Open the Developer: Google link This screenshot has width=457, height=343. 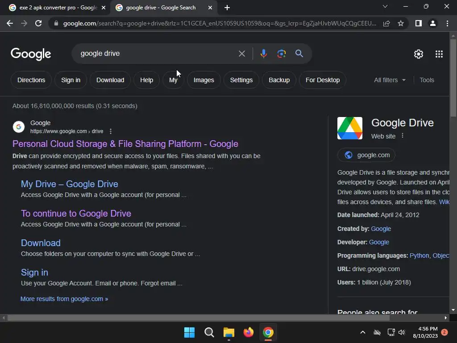click(x=379, y=242)
